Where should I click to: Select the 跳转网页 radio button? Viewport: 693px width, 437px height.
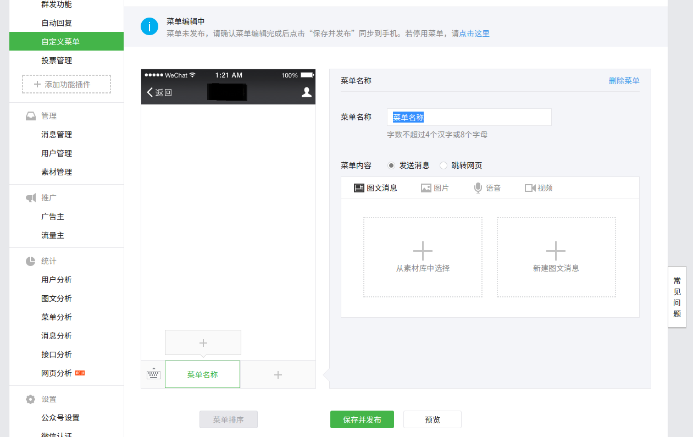coord(443,165)
